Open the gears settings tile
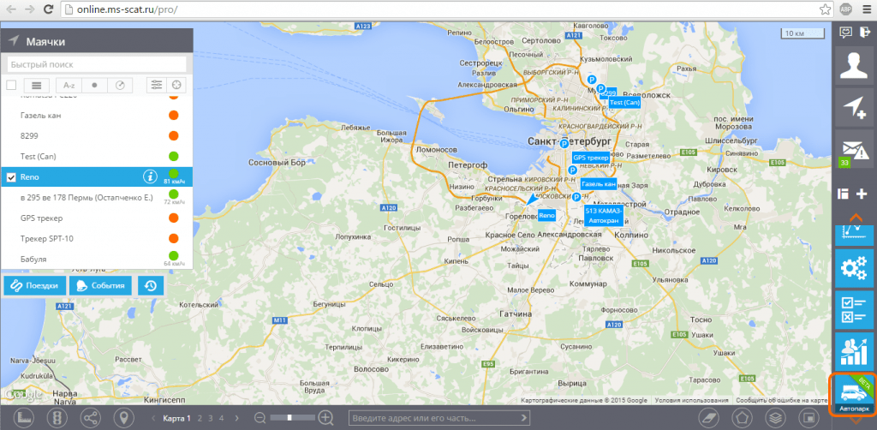The width and height of the screenshot is (877, 430). (x=854, y=268)
